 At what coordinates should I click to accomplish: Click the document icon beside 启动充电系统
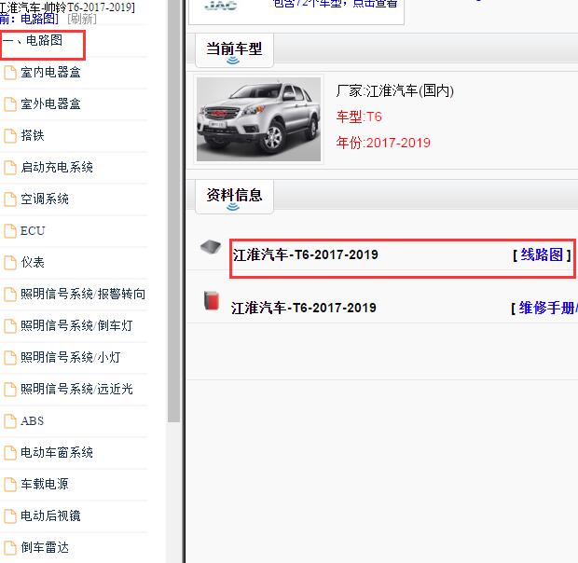[x=10, y=168]
